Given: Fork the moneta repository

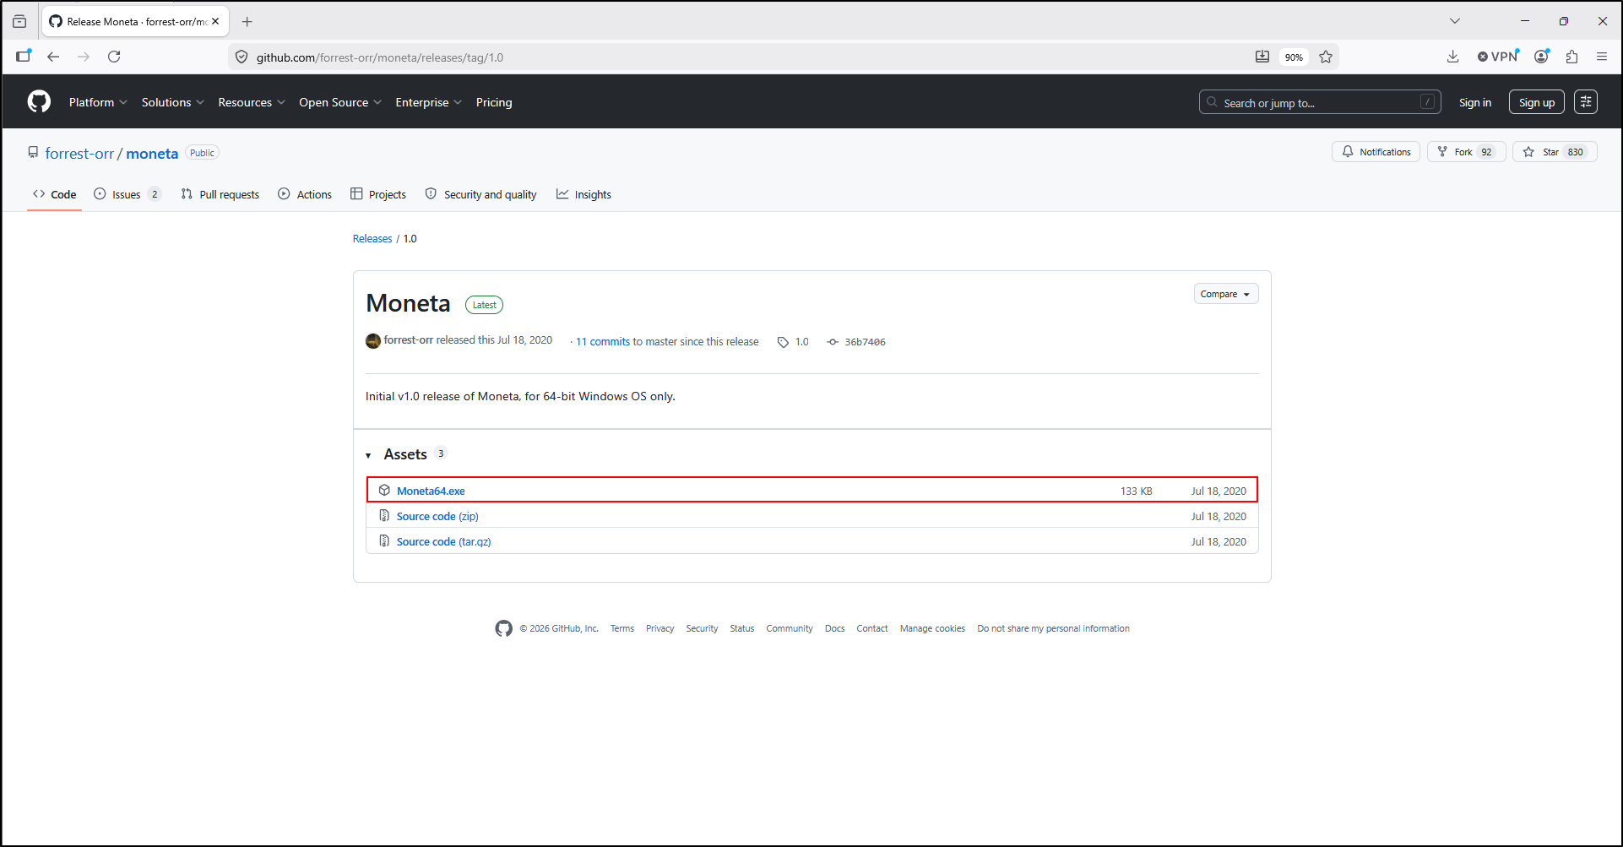Looking at the screenshot, I should click(x=1467, y=152).
